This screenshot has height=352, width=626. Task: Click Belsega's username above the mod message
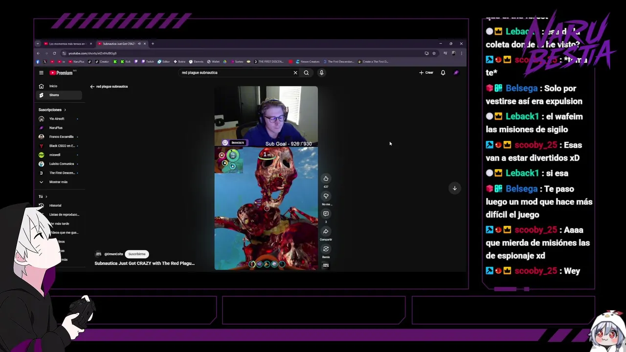521,189
